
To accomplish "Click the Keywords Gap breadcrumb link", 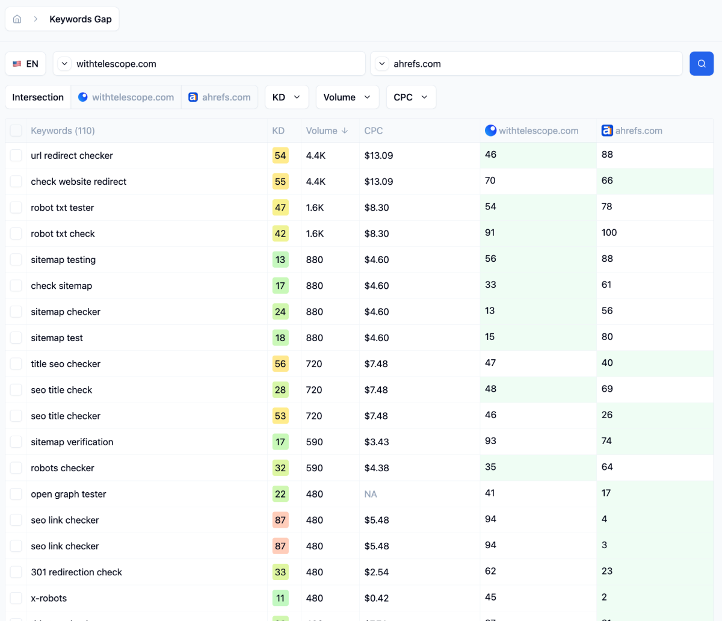I will [81, 19].
